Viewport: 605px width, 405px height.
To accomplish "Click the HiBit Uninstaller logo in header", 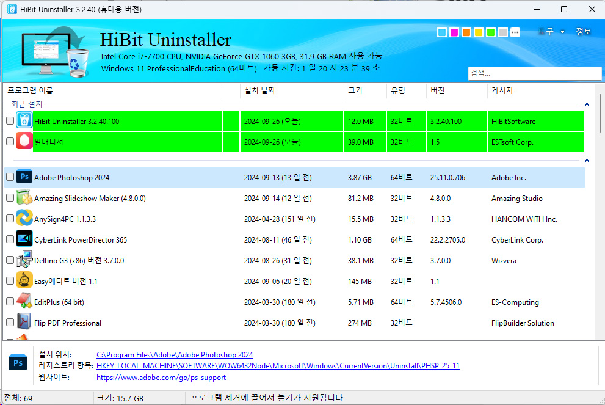I will pyautogui.click(x=54, y=52).
